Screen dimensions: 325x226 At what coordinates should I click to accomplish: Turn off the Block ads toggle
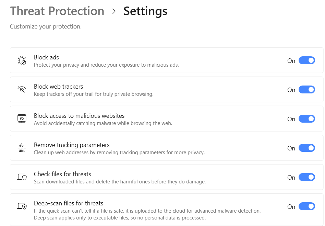pos(306,60)
